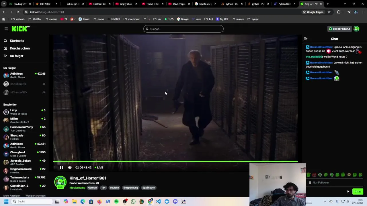Reload the page
This screenshot has height=206, width=367.
pyautogui.click(x=18, y=12)
